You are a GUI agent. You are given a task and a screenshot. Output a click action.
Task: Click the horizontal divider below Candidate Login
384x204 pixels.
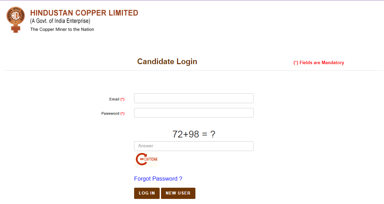click(194, 71)
